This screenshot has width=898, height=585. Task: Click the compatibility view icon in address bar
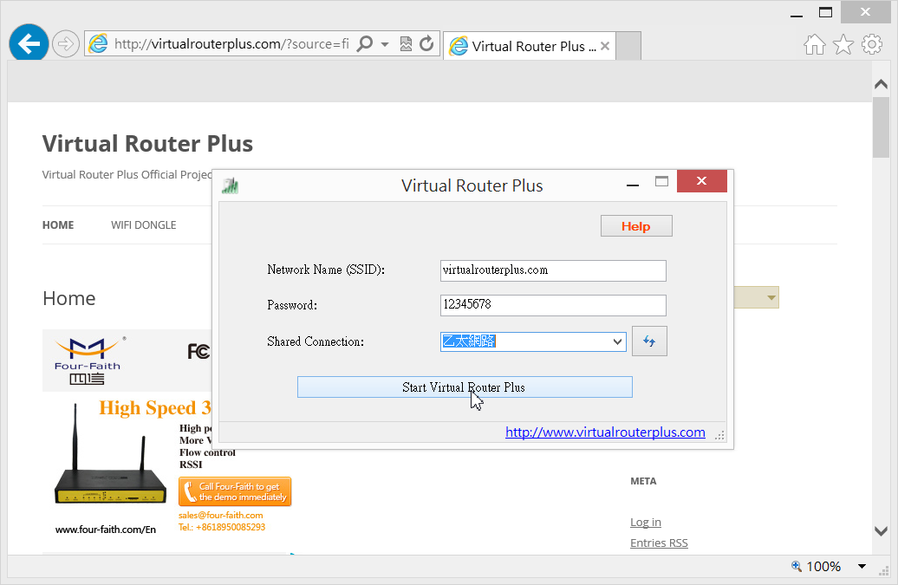(406, 43)
